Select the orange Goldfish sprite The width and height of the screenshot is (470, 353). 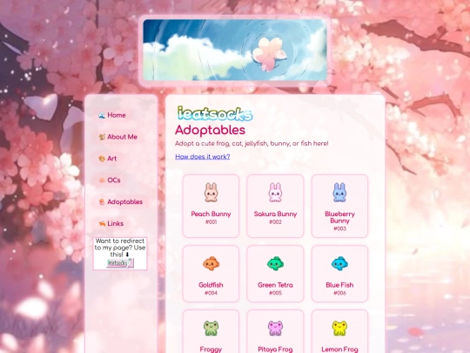point(211,263)
